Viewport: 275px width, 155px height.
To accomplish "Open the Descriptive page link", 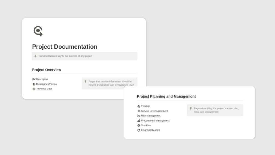I will 42,79.
